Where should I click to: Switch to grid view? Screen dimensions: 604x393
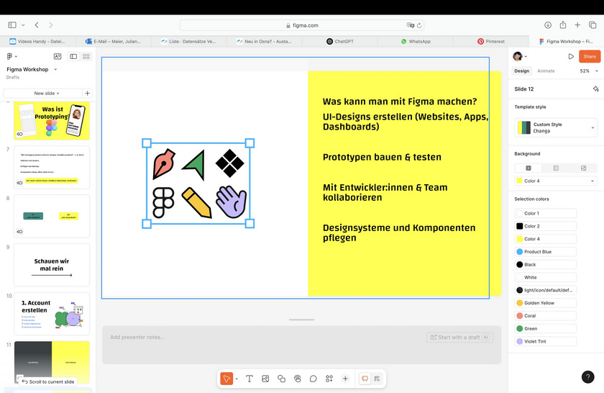(86, 56)
